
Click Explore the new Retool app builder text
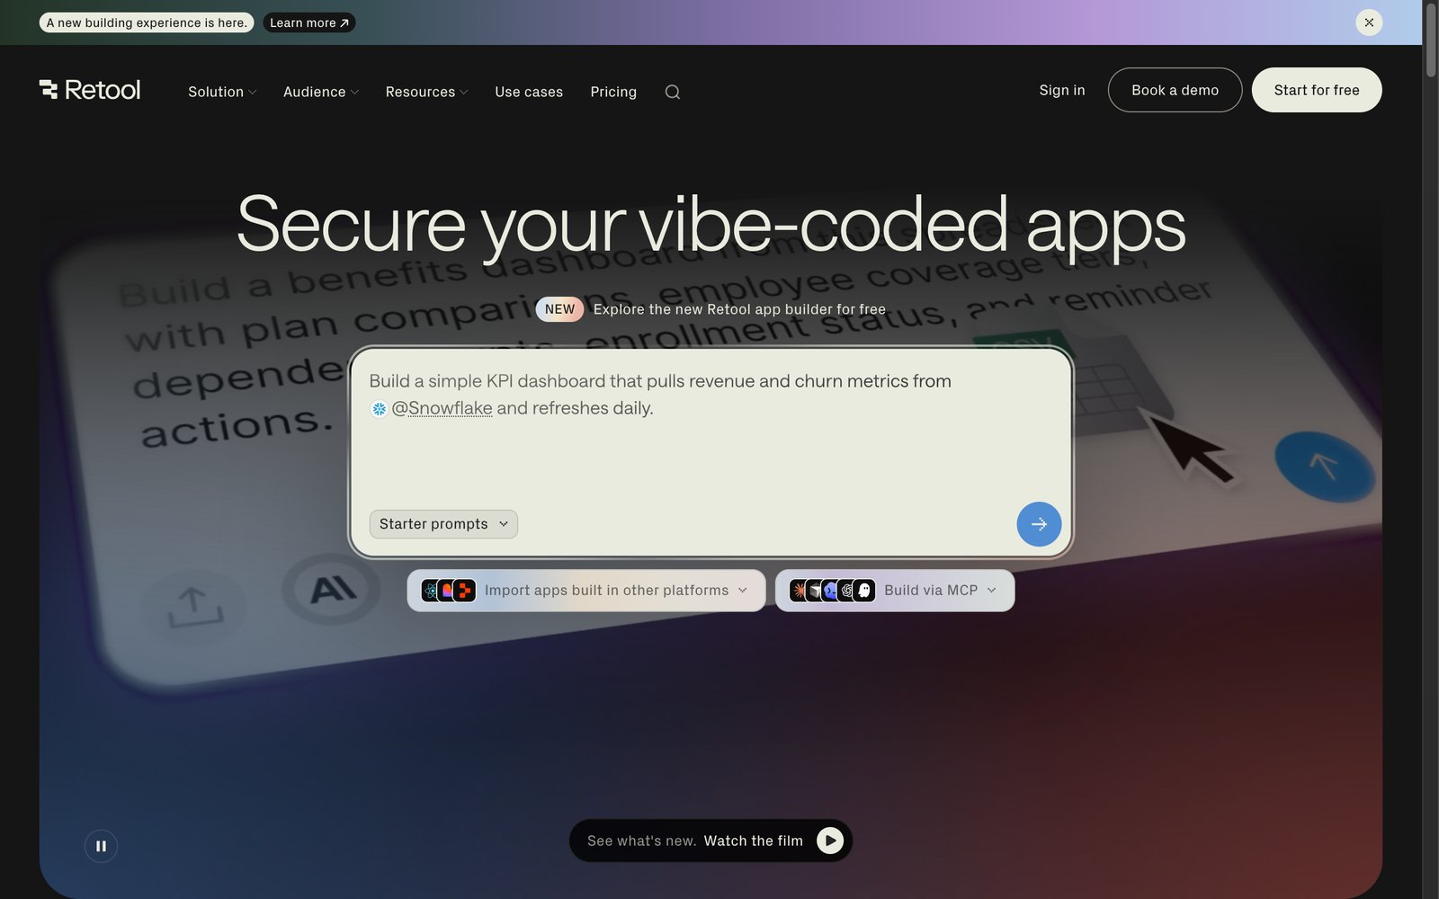point(739,309)
